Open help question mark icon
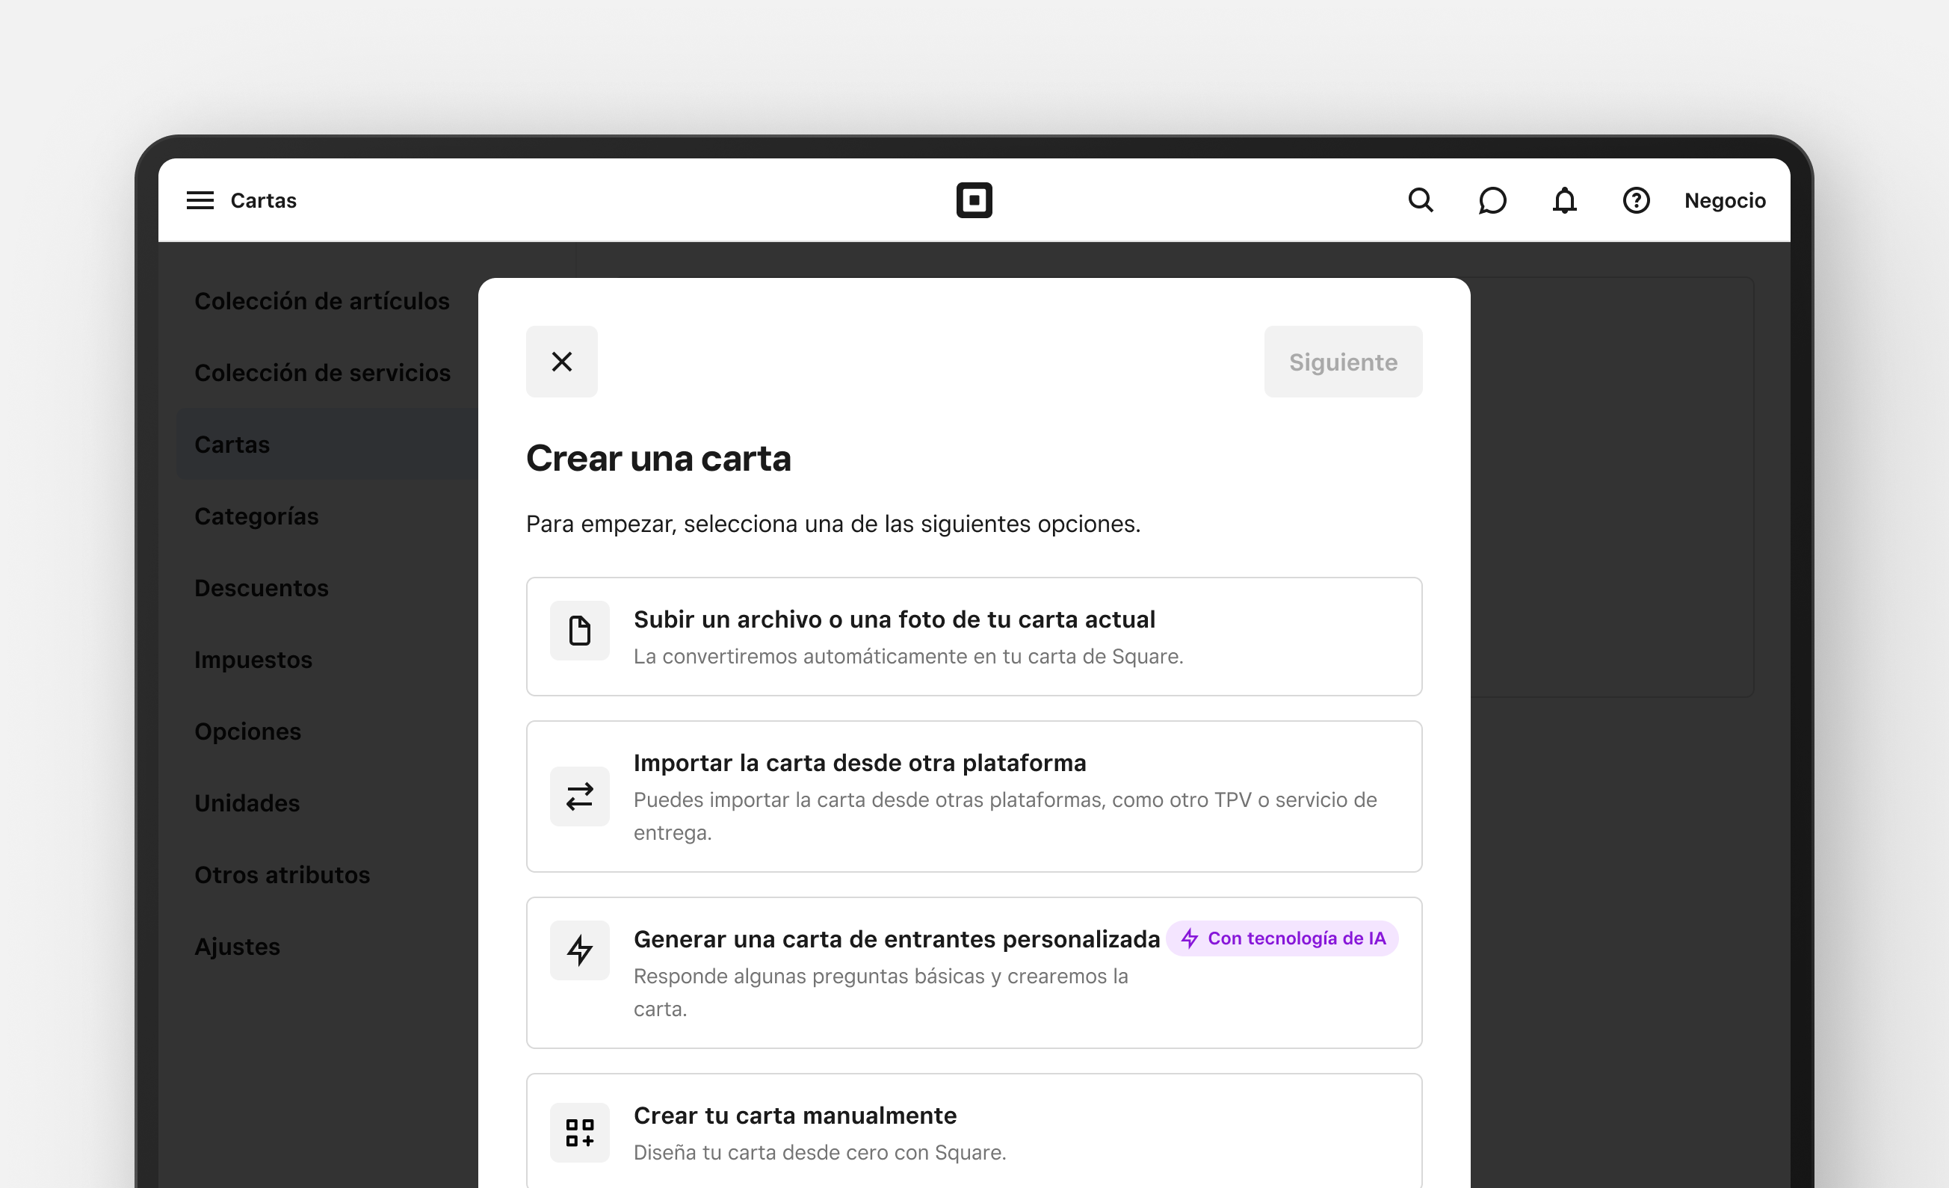1949x1188 pixels. pyautogui.click(x=1636, y=200)
